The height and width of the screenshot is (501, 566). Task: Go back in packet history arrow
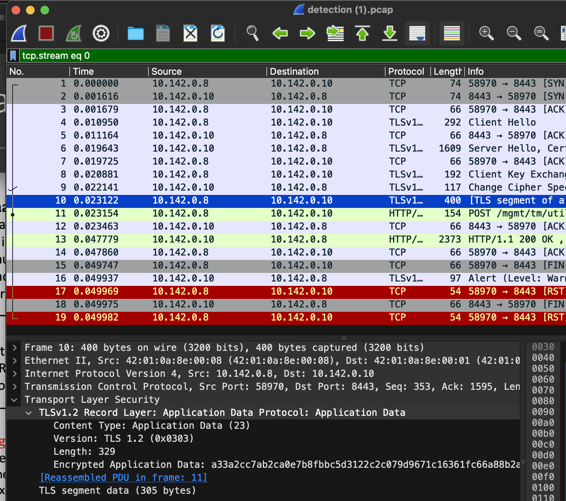(280, 34)
